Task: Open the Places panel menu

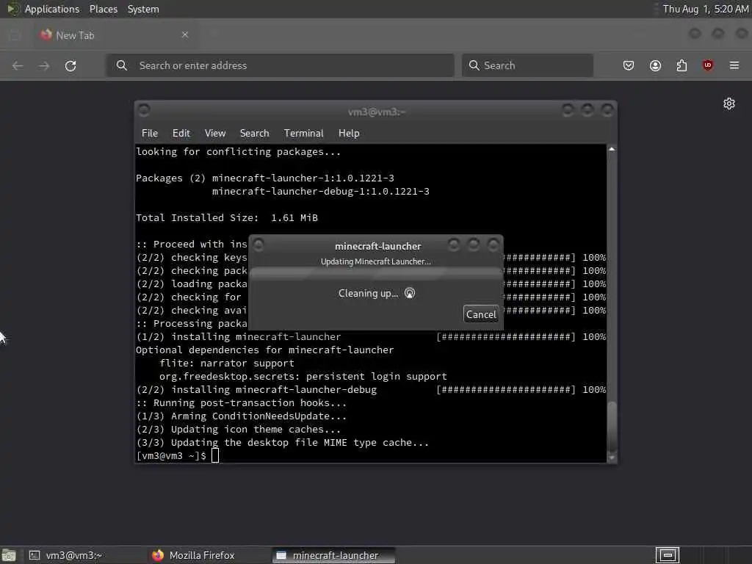Action: click(103, 9)
